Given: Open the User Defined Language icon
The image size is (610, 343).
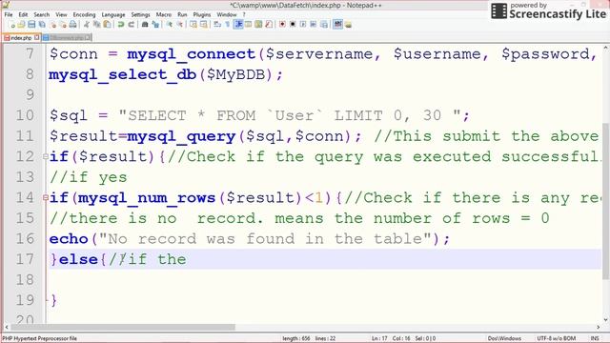Looking at the screenshot, I should click(248, 25).
